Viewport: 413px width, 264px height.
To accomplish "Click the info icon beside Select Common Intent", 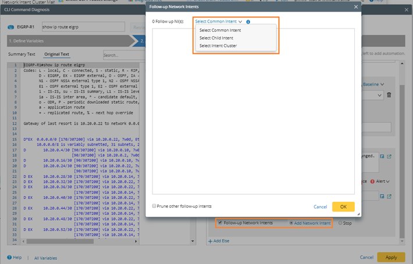I will (248, 22).
